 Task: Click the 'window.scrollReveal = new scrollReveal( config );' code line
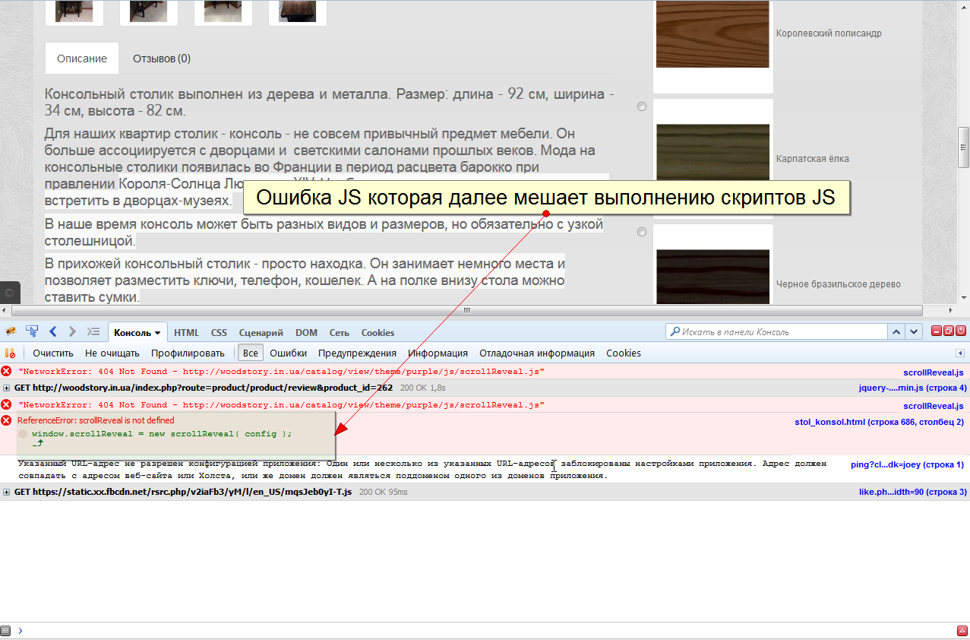pyautogui.click(x=162, y=434)
